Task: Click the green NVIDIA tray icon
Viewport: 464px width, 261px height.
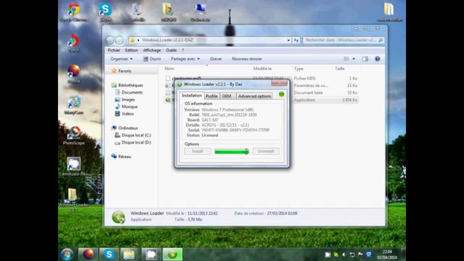Action: click(x=336, y=254)
